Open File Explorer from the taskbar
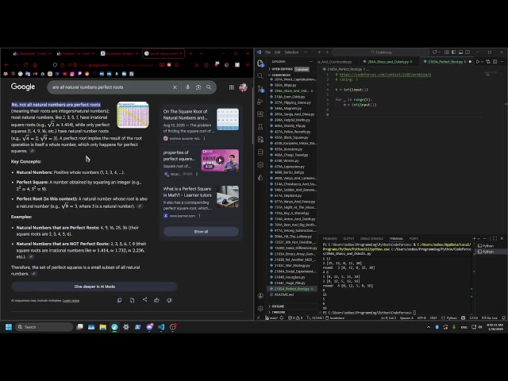The width and height of the screenshot is (508, 381). (103, 327)
